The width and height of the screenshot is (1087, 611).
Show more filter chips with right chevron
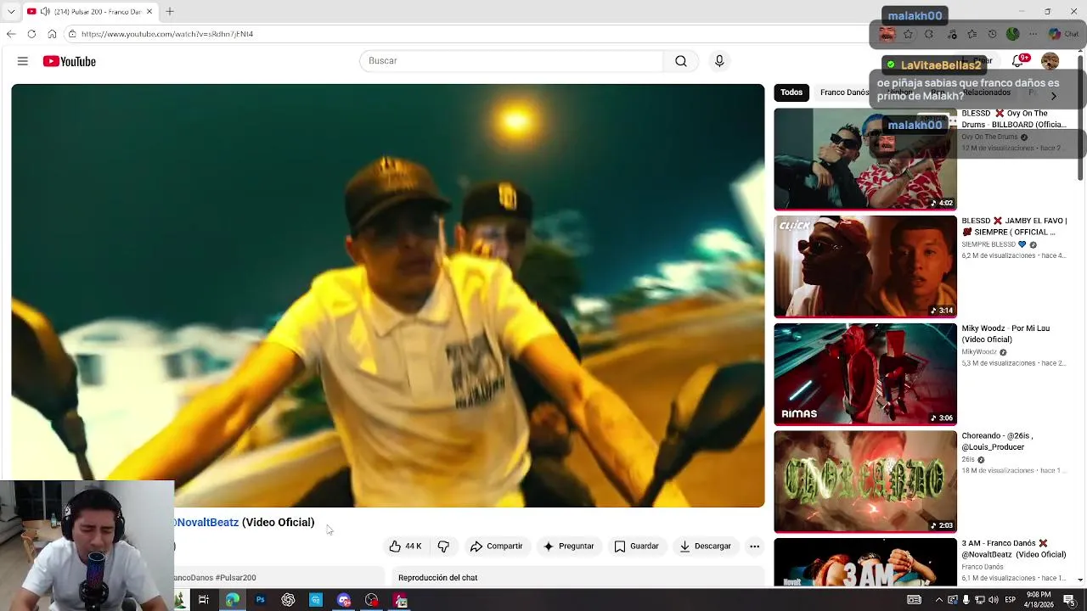[1054, 96]
